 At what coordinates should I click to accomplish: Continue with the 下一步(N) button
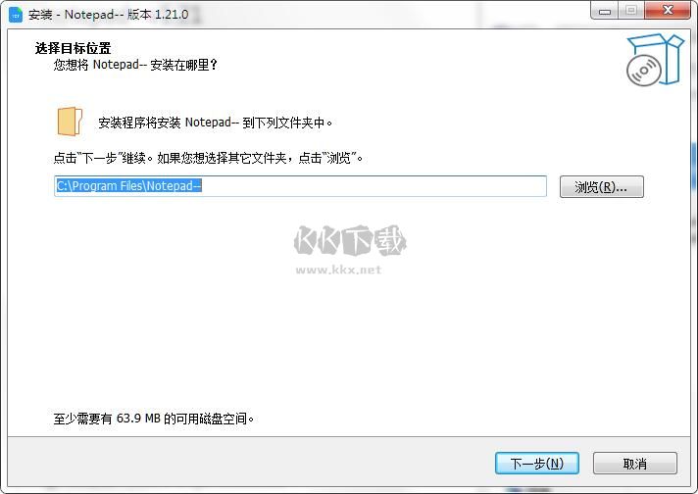click(537, 464)
